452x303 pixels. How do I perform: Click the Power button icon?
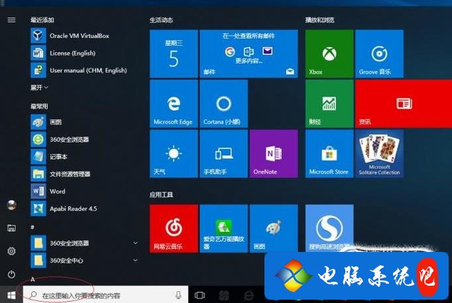tap(11, 274)
